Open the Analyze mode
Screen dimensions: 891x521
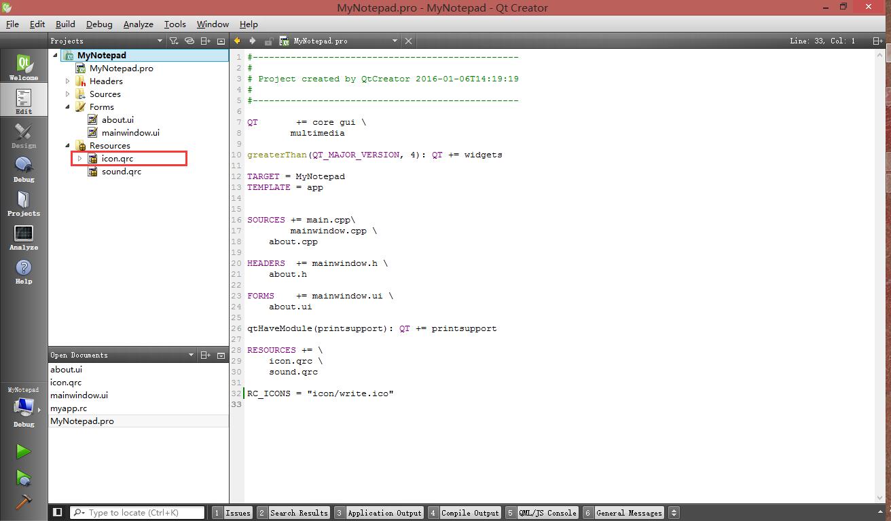[x=24, y=237]
